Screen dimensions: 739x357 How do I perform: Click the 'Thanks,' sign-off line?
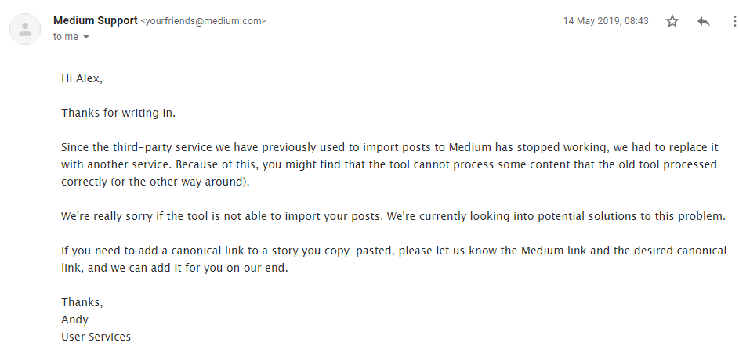[x=82, y=302]
